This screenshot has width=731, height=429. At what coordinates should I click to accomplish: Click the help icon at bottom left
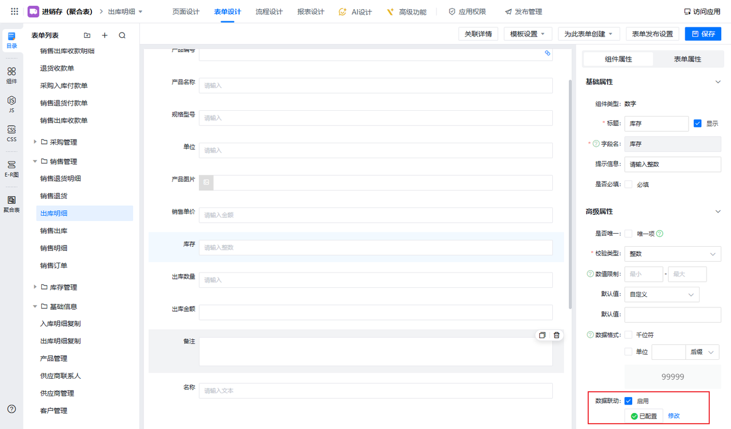(x=11, y=409)
